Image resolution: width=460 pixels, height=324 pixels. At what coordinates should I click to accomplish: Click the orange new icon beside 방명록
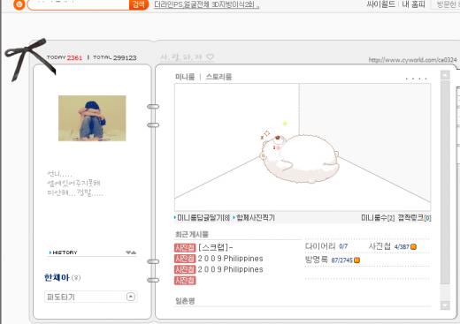click(356, 260)
